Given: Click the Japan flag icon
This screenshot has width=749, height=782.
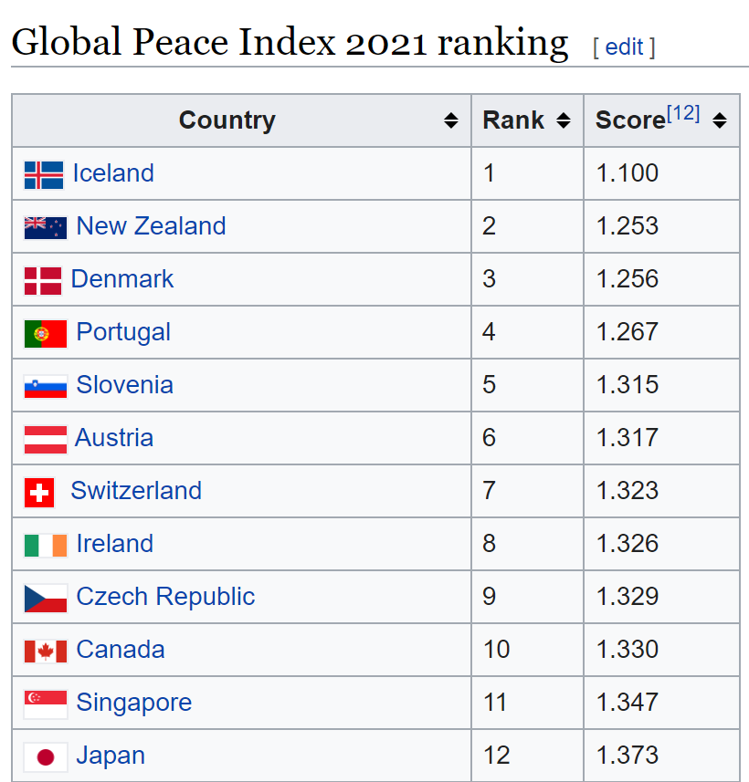Looking at the screenshot, I should pyautogui.click(x=46, y=757).
